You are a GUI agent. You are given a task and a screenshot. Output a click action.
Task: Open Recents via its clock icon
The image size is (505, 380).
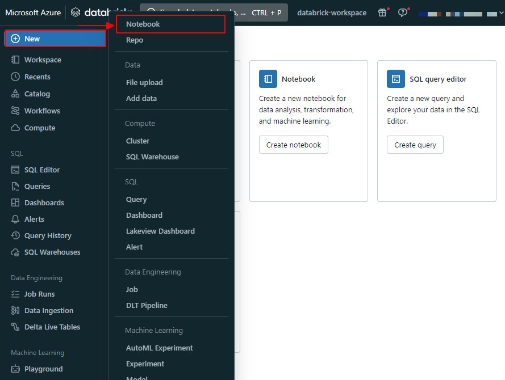[15, 77]
